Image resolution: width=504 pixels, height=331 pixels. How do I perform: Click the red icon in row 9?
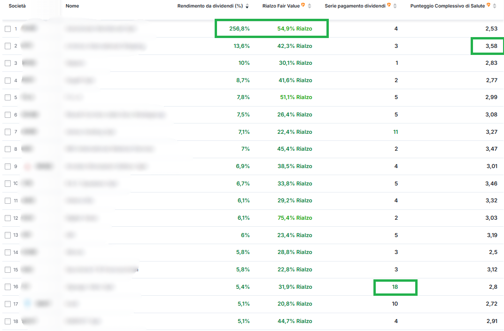[x=27, y=166]
